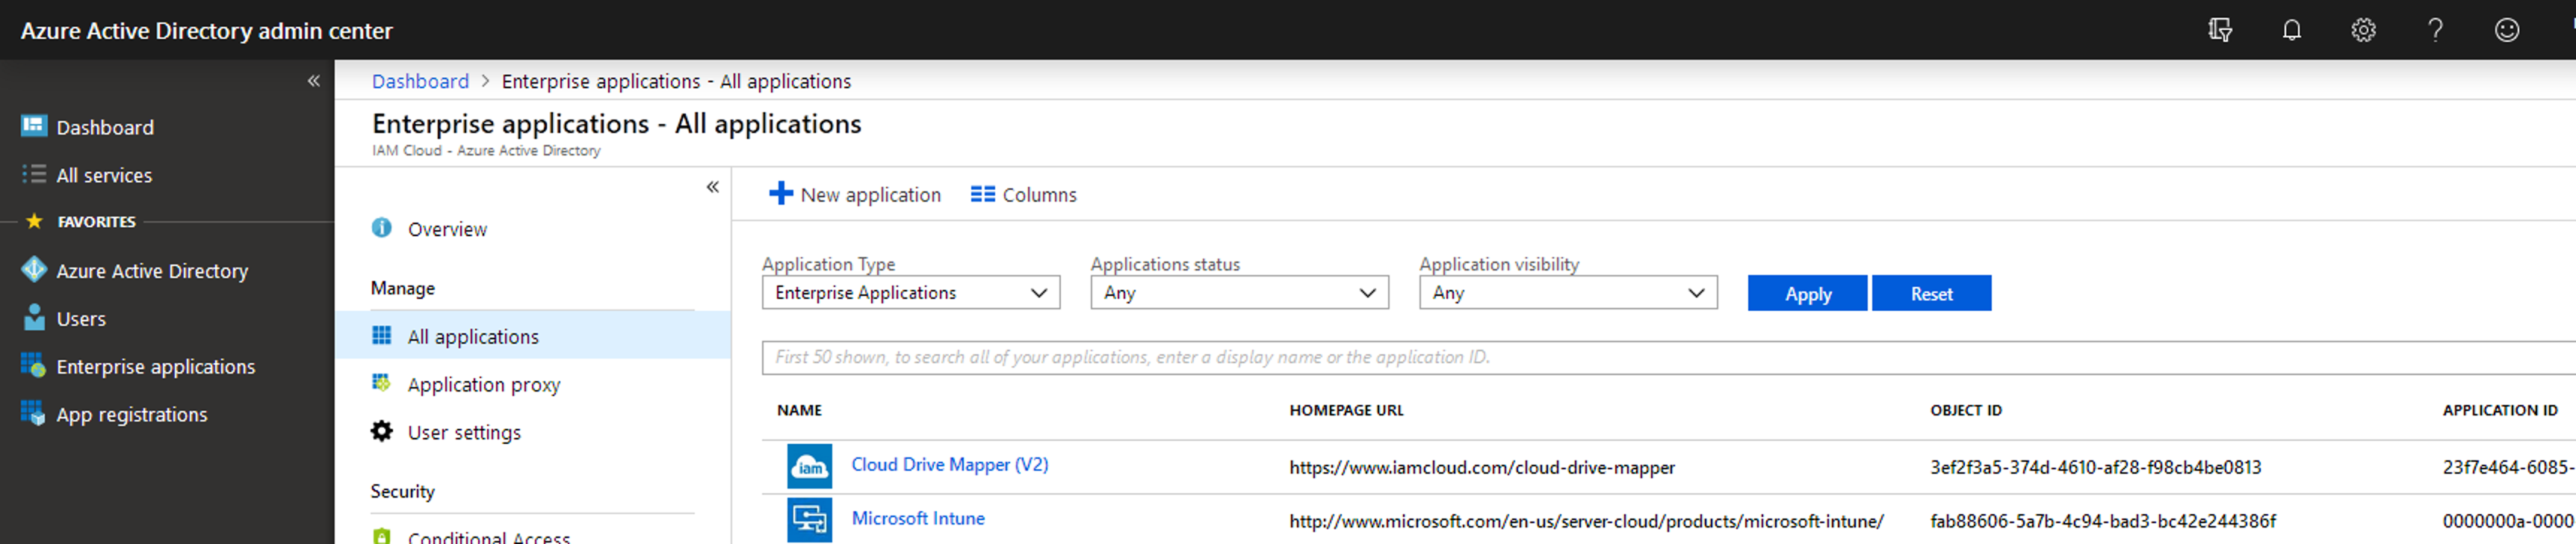Collapse the Enterprise applications menu pane
The width and height of the screenshot is (2576, 544).
tap(713, 187)
